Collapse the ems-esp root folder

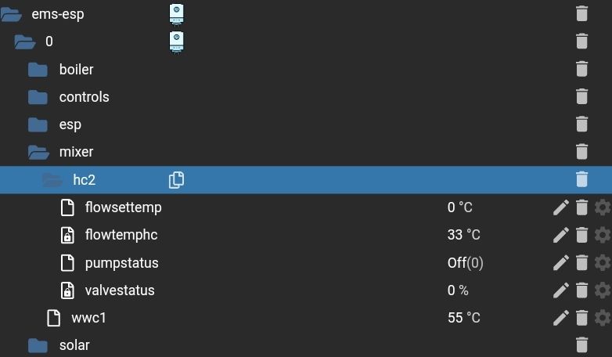[11, 14]
